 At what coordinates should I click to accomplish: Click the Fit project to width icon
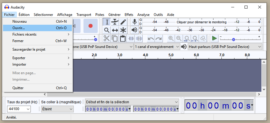pos(195,38)
